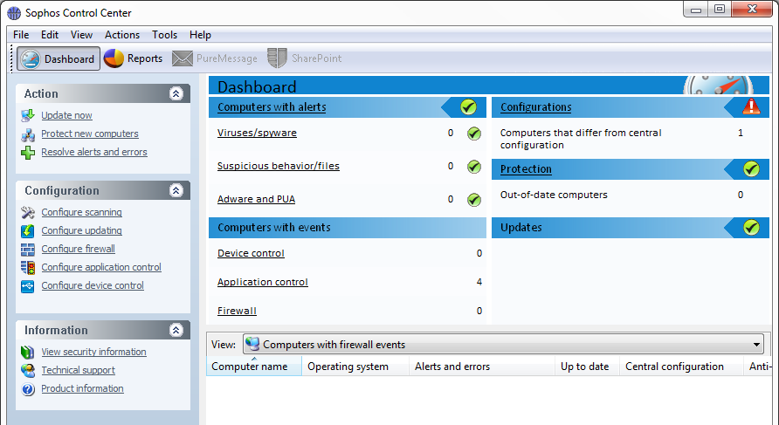Screen dimensions: 779x425
Task: Click the Protect new computers link
Action: pyautogui.click(x=90, y=134)
